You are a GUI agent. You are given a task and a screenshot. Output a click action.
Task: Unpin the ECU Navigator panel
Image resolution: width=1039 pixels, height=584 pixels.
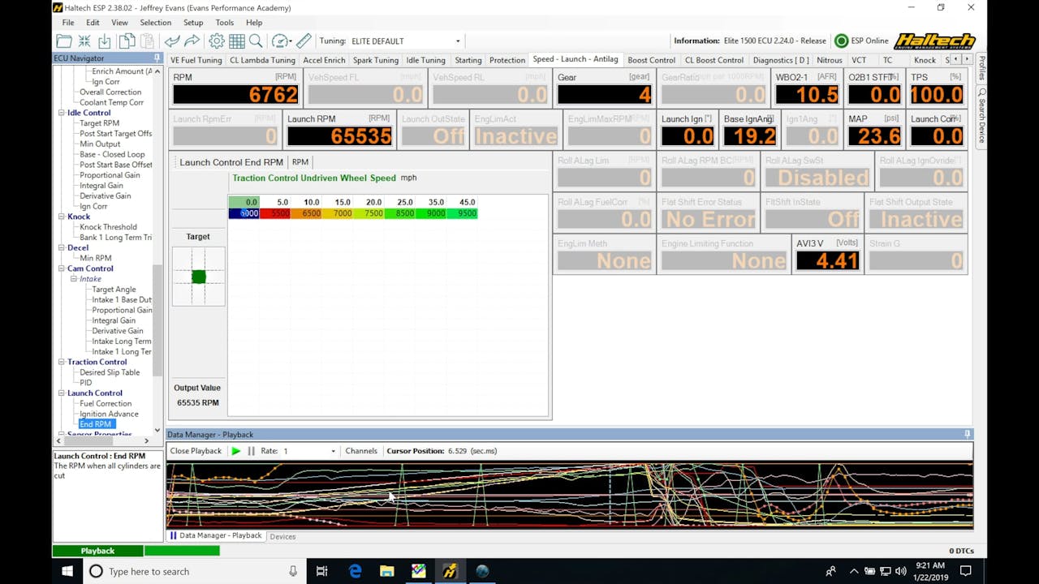157,58
